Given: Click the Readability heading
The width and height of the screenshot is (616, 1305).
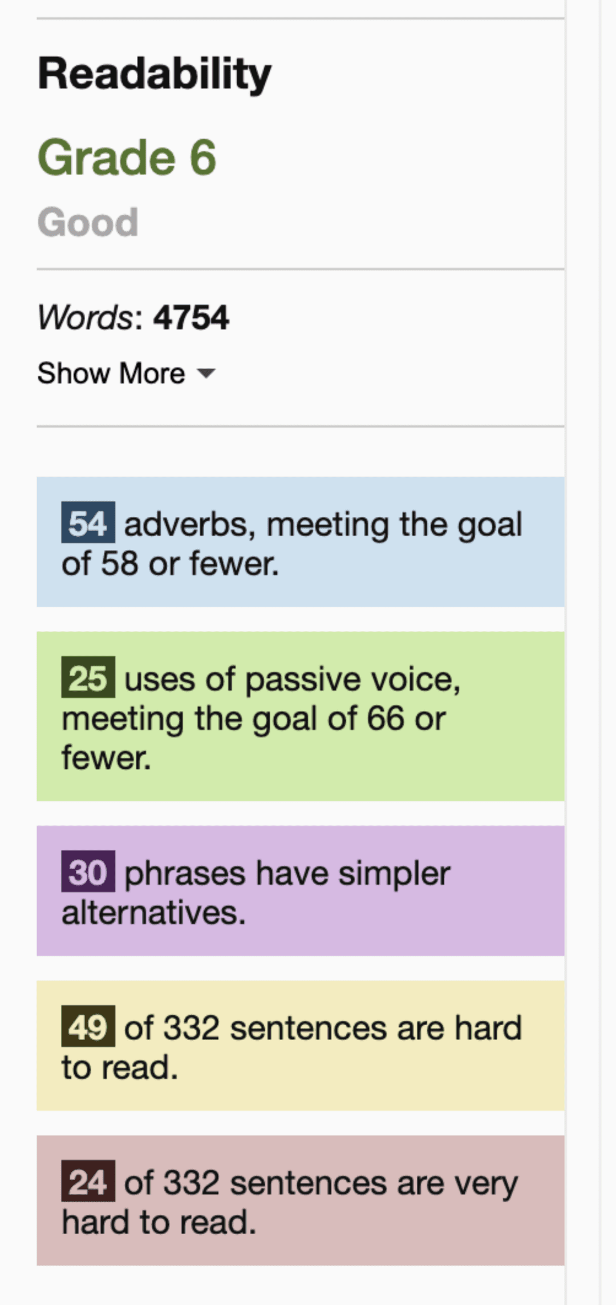Looking at the screenshot, I should click(155, 74).
